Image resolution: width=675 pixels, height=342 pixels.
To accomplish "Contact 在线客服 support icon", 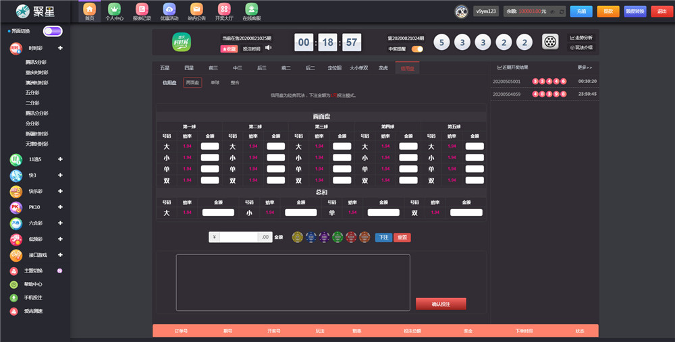I will pos(251,9).
